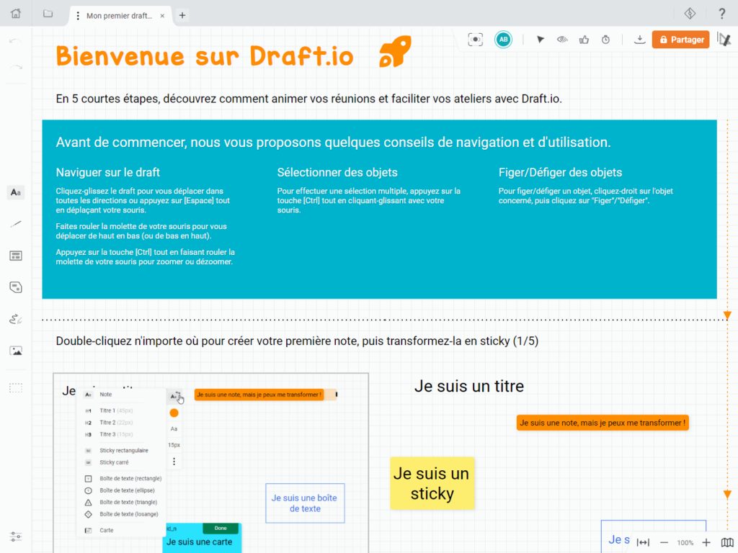Viewport: 738px width, 553px height.
Task: Go to the home dashboard icon
Action: click(x=16, y=13)
